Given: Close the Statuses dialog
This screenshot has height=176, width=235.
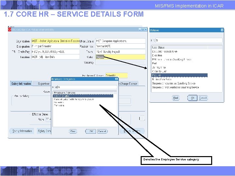Looking at the screenshot, I should tap(222, 30).
